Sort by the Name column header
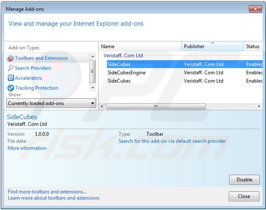 click(x=140, y=46)
